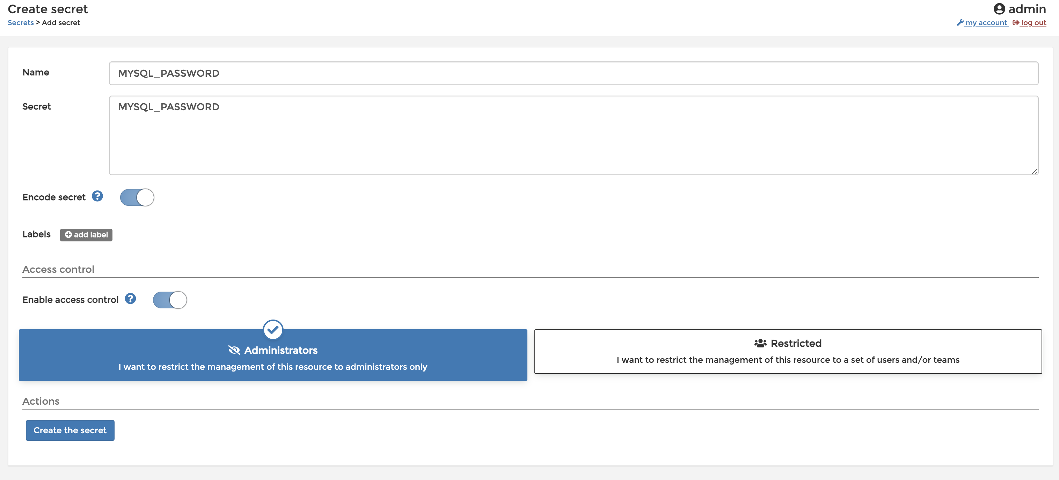The width and height of the screenshot is (1059, 480).
Task: Select the Restricted access option
Action: point(788,352)
